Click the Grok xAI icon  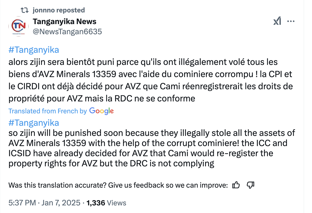[277, 22]
